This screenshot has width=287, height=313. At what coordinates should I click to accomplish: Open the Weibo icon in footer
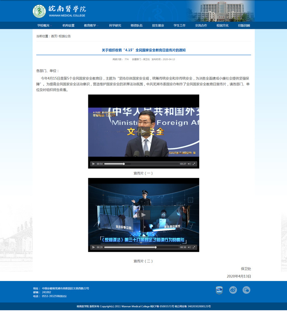(233, 290)
